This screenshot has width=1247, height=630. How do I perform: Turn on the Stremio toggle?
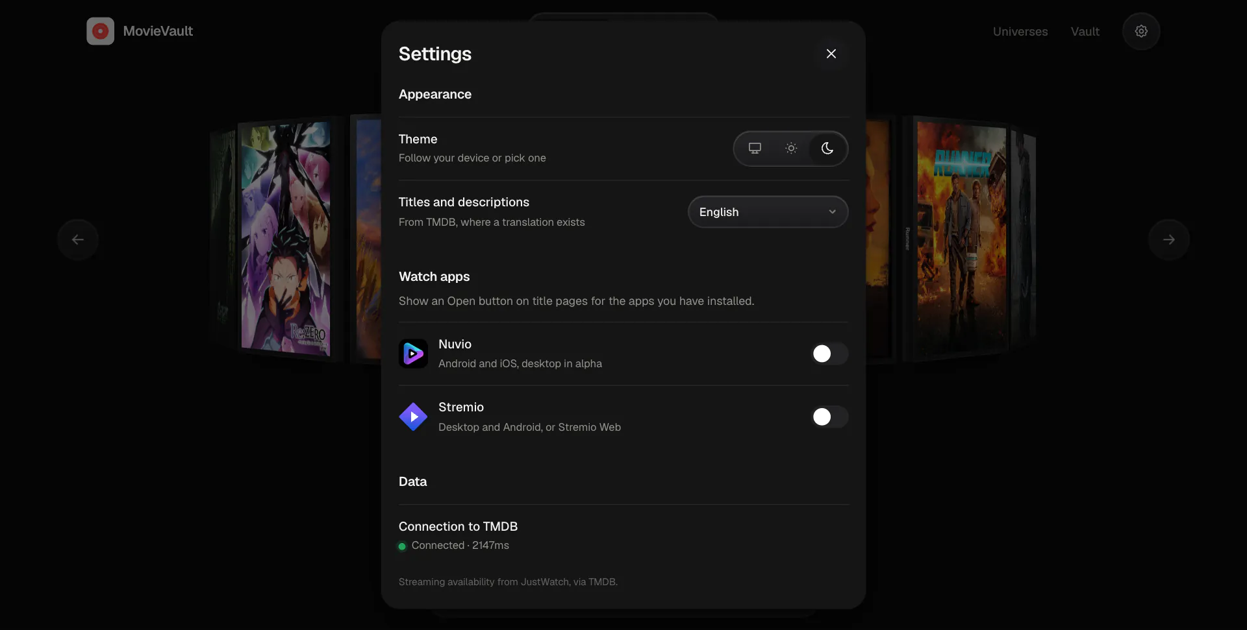pyautogui.click(x=829, y=417)
